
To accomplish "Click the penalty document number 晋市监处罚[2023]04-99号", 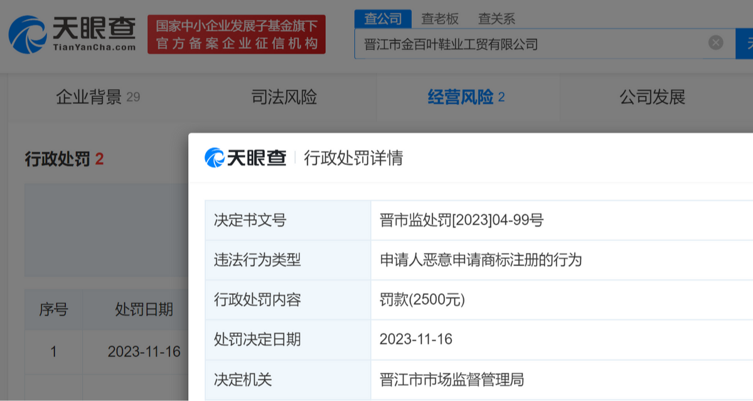I will point(461,220).
